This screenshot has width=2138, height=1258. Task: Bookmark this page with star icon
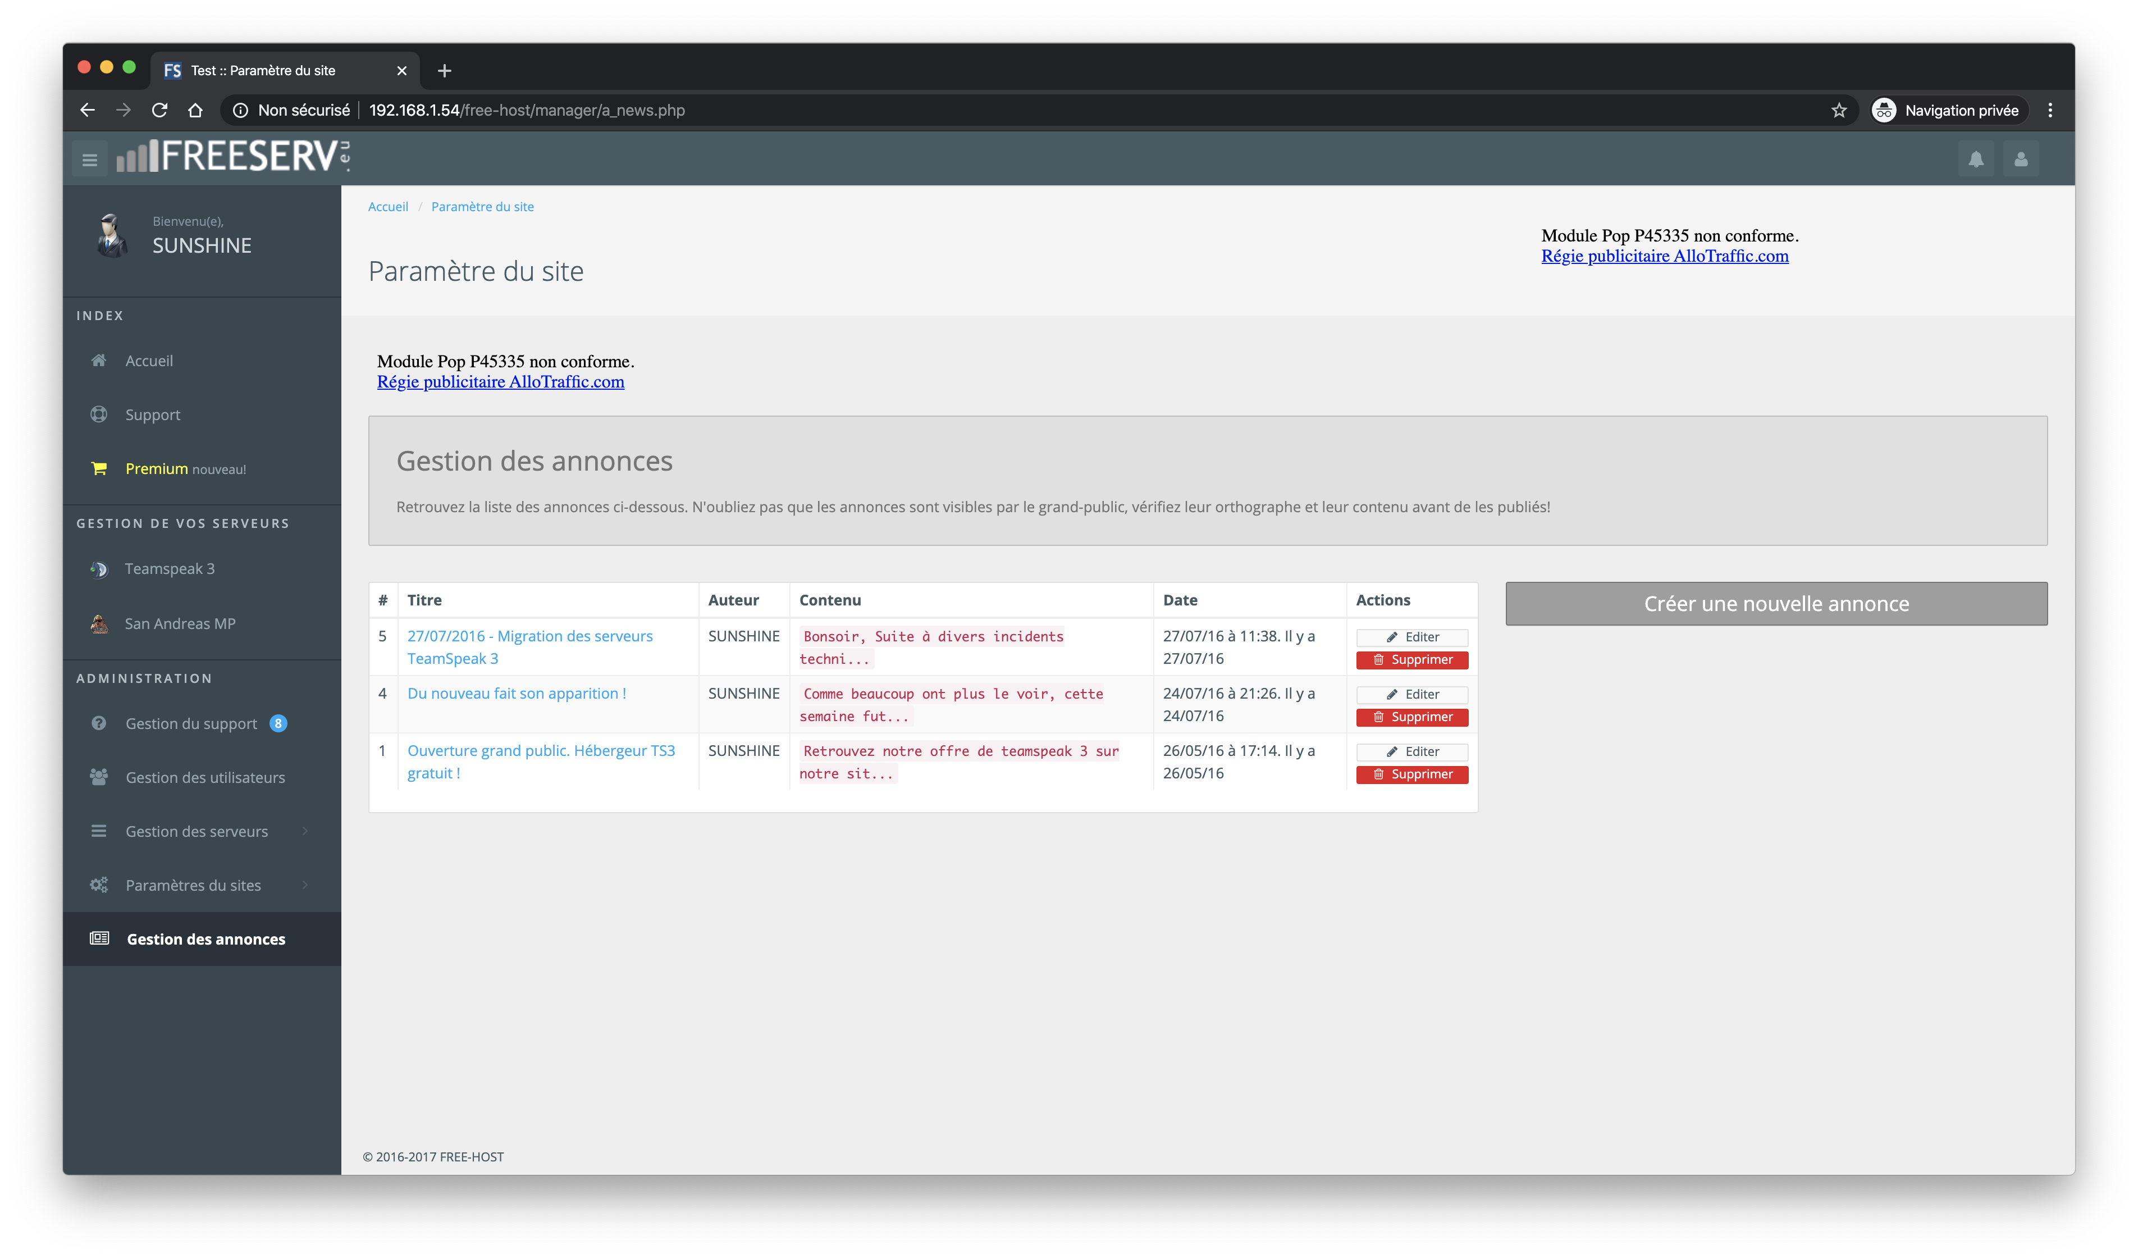point(1839,110)
